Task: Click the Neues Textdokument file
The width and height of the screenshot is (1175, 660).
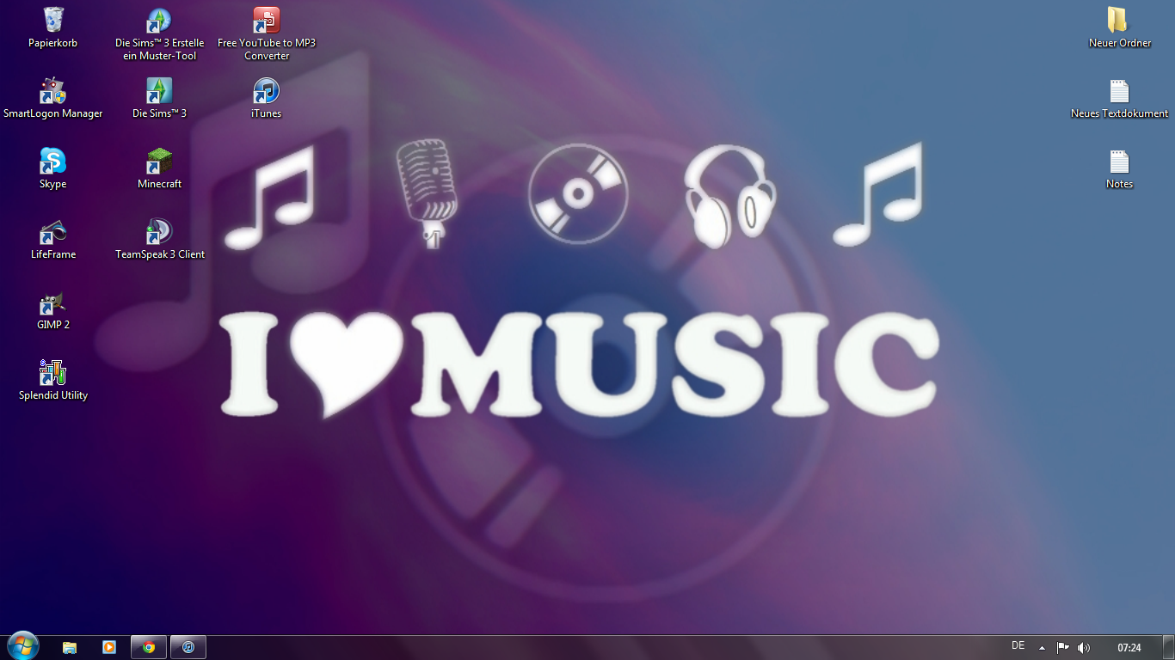Action: tap(1118, 91)
